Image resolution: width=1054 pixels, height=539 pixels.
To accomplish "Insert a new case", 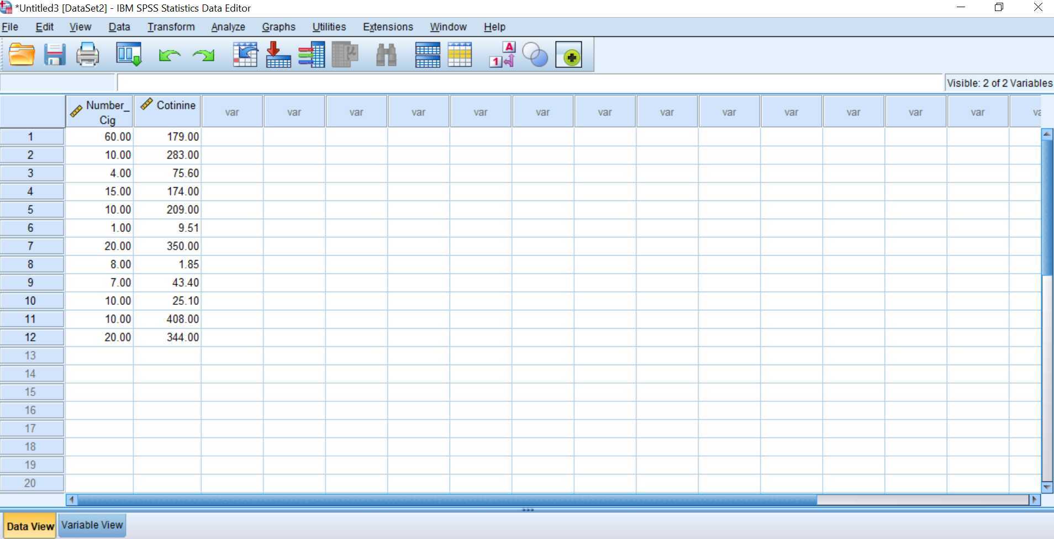I will point(428,54).
